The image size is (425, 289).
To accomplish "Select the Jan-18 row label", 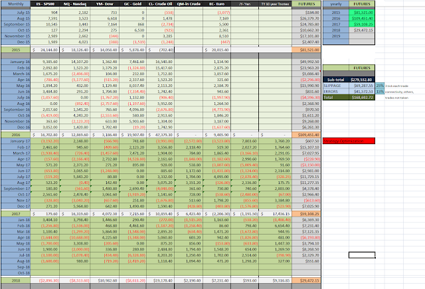I will [16, 220].
